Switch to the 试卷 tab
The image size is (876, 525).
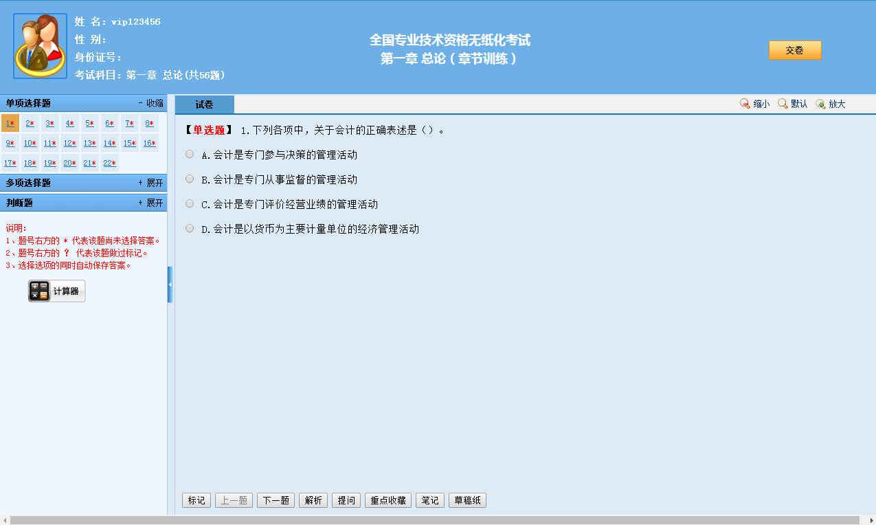tap(204, 104)
